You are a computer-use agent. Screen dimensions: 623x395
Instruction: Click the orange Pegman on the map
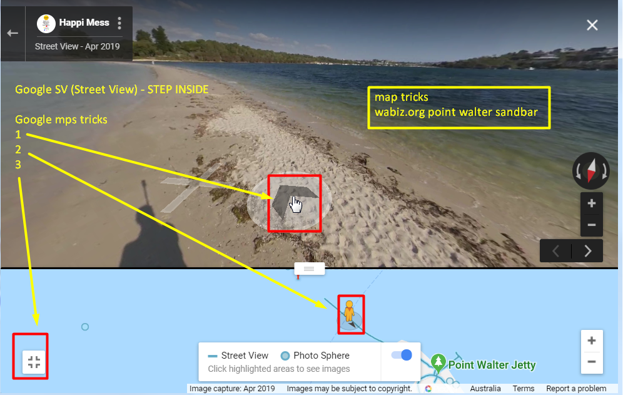(349, 312)
